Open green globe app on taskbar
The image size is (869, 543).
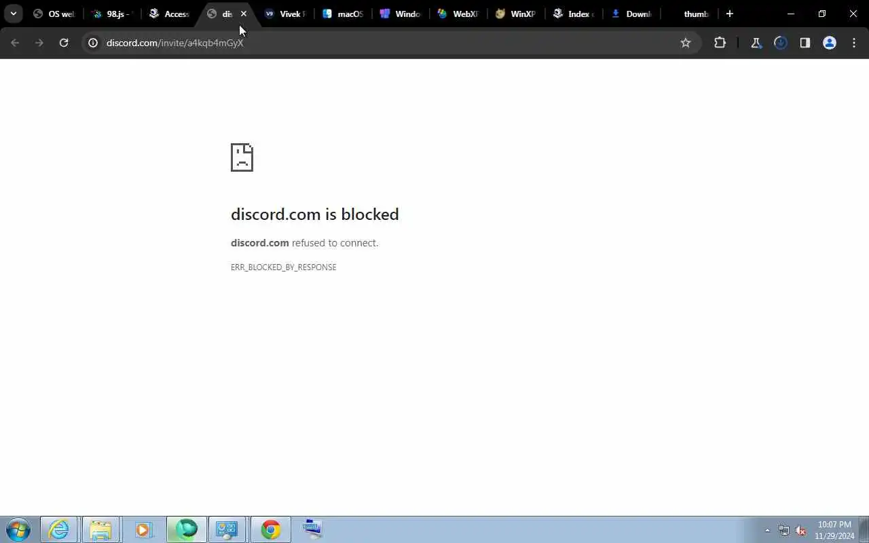[x=186, y=529]
